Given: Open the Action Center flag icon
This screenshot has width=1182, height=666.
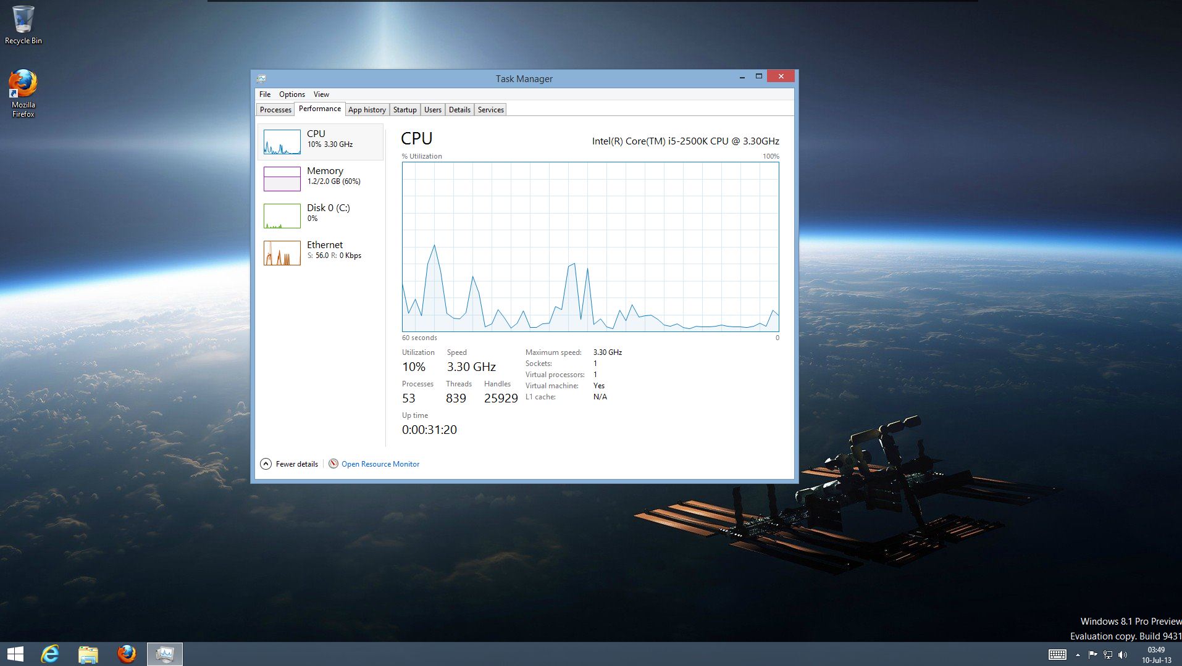Looking at the screenshot, I should 1092,654.
